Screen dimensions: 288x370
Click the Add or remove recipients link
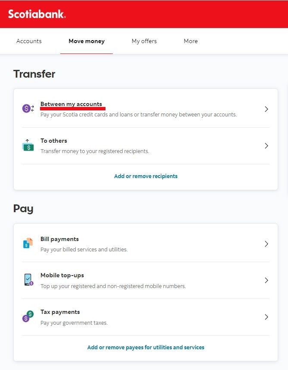146,176
